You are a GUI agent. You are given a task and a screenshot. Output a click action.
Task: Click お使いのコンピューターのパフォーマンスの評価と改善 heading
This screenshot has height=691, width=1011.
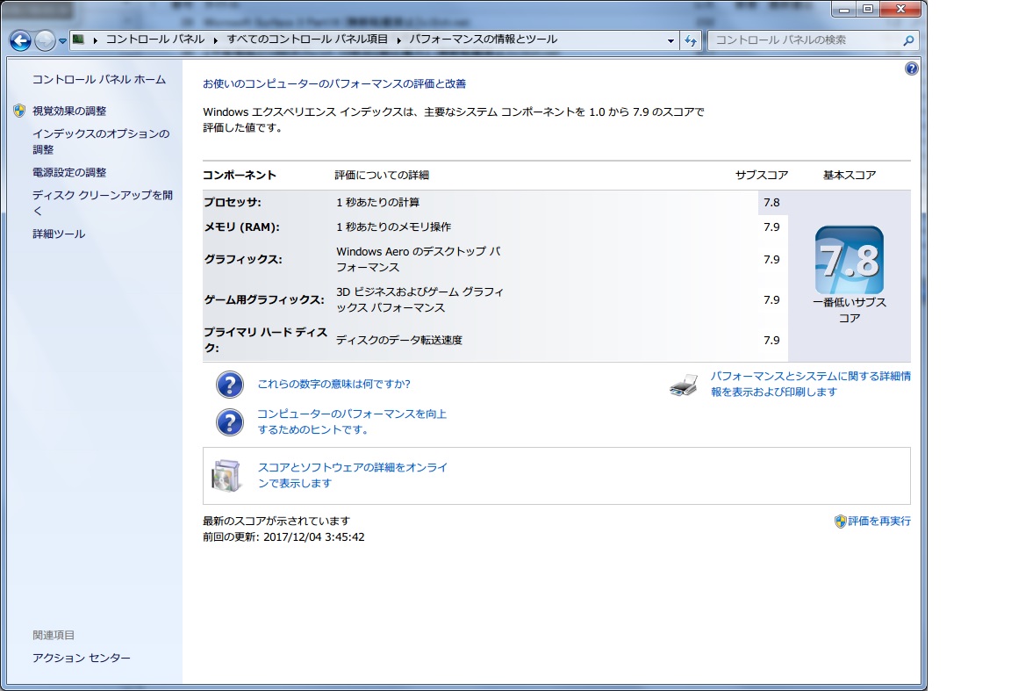[x=334, y=84]
